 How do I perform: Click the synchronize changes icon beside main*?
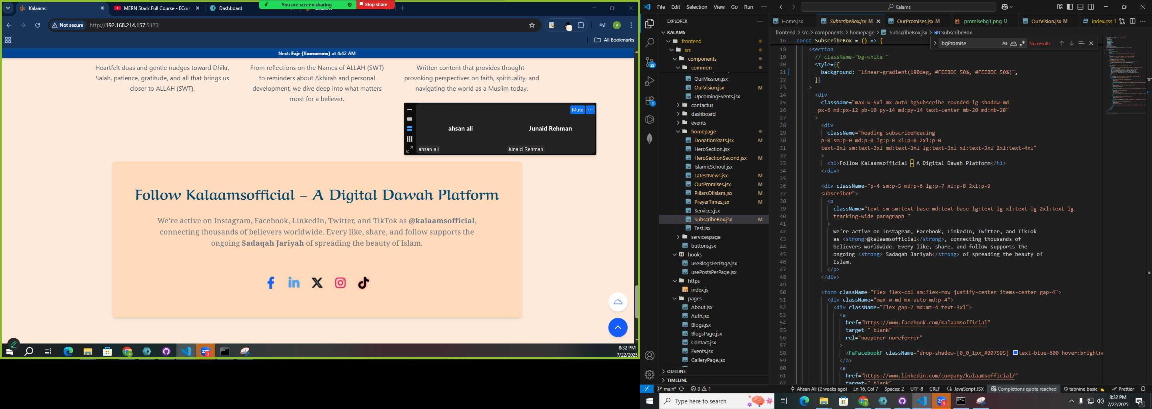click(x=682, y=389)
